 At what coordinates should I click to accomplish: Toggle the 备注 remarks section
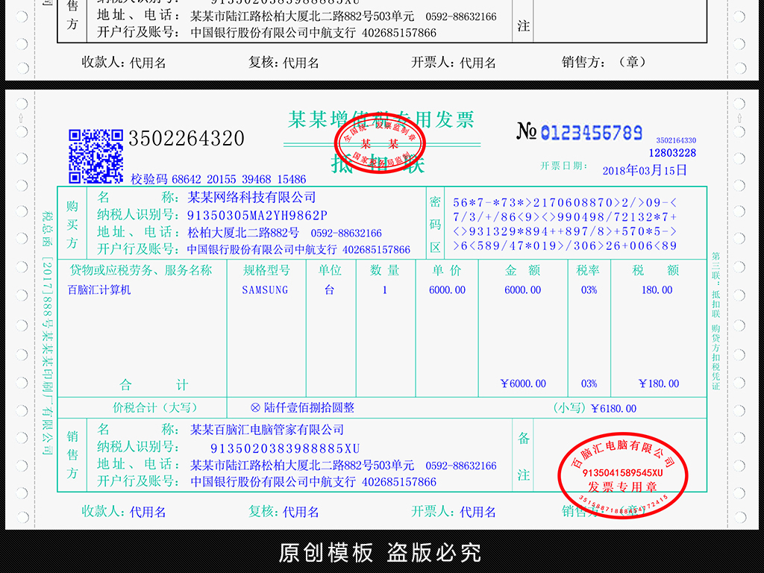pyautogui.click(x=524, y=455)
